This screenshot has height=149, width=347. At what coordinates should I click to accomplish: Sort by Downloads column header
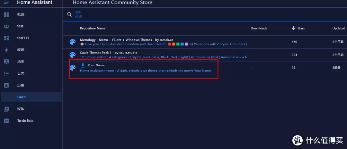[x=259, y=28]
